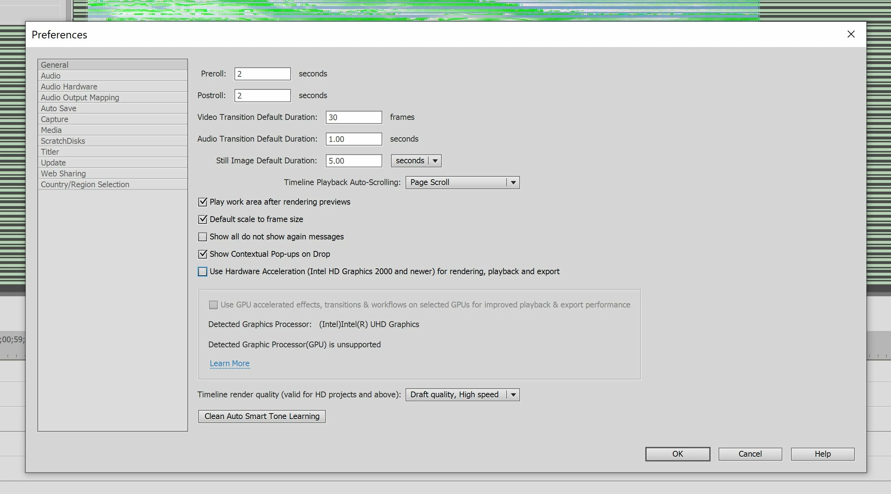Uncheck Default scale to frame size

click(203, 219)
